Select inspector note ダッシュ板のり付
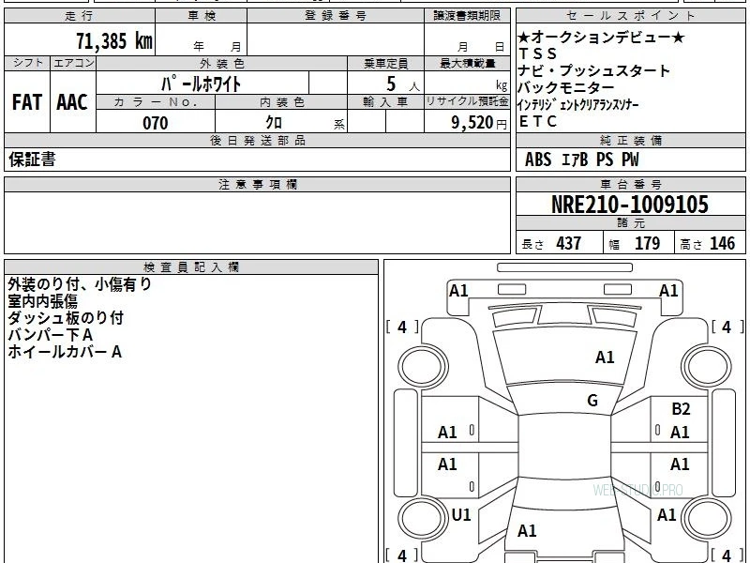Image resolution: width=750 pixels, height=563 pixels. click(x=66, y=318)
